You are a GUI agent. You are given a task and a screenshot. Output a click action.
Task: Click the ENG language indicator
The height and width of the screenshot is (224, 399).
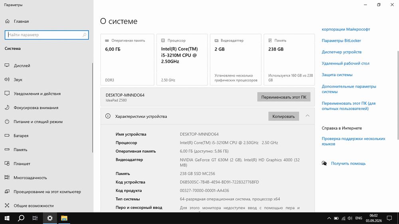point(359,218)
